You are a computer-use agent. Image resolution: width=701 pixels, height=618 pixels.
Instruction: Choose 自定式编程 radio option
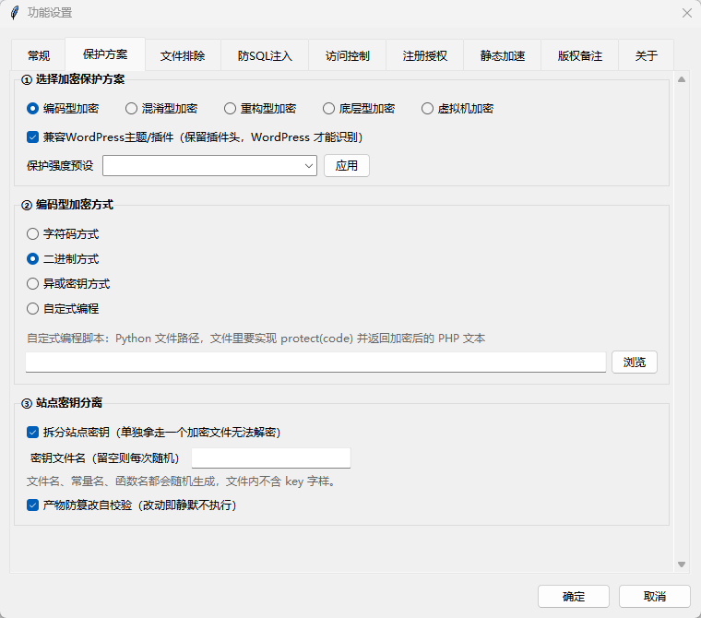pyautogui.click(x=63, y=309)
